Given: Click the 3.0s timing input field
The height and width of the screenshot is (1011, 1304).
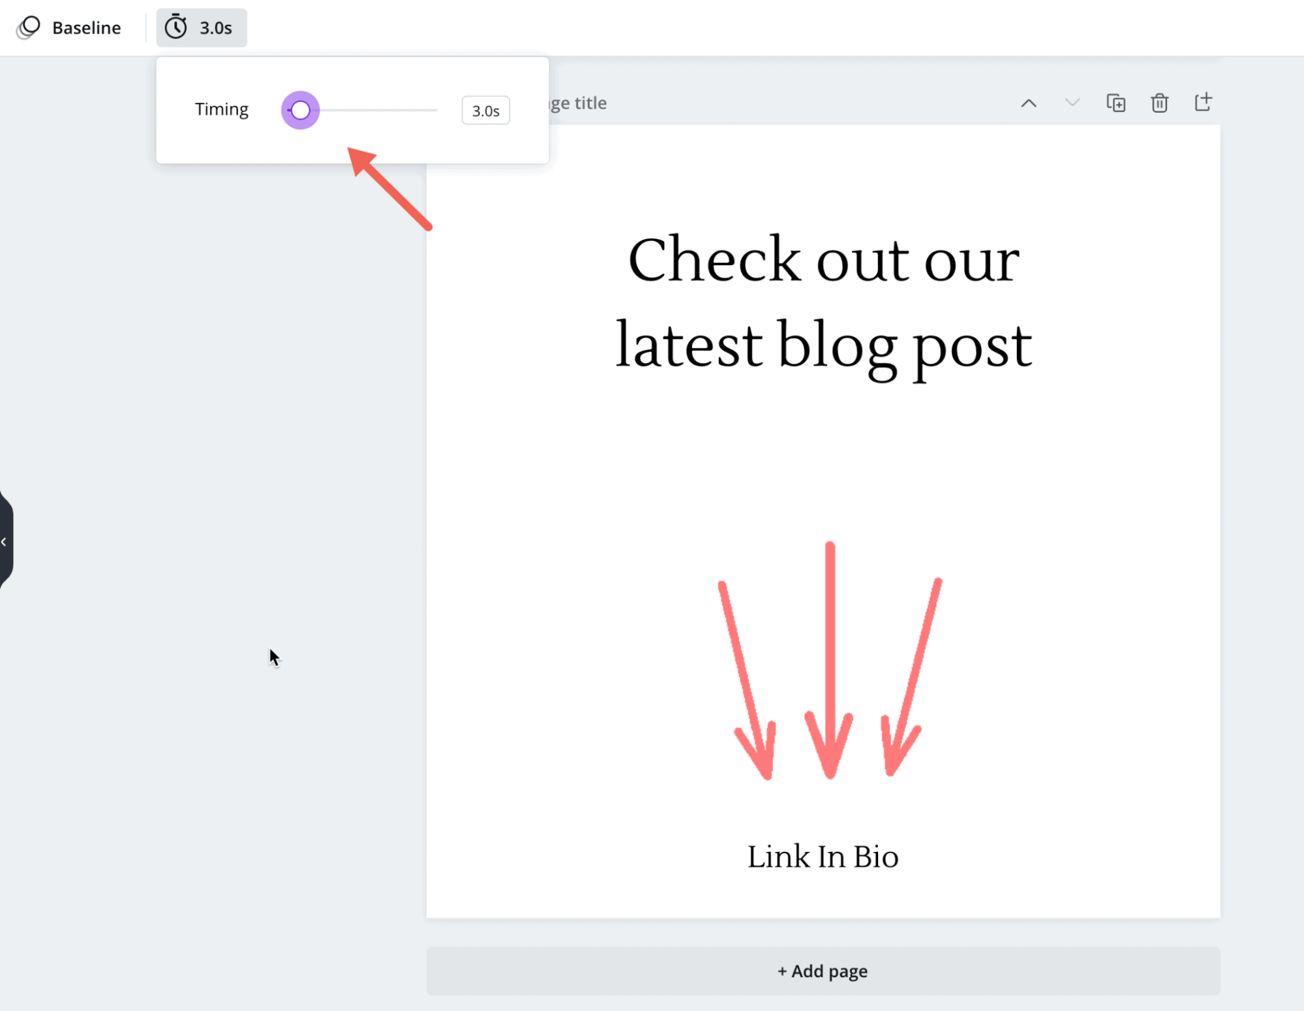Looking at the screenshot, I should (486, 111).
